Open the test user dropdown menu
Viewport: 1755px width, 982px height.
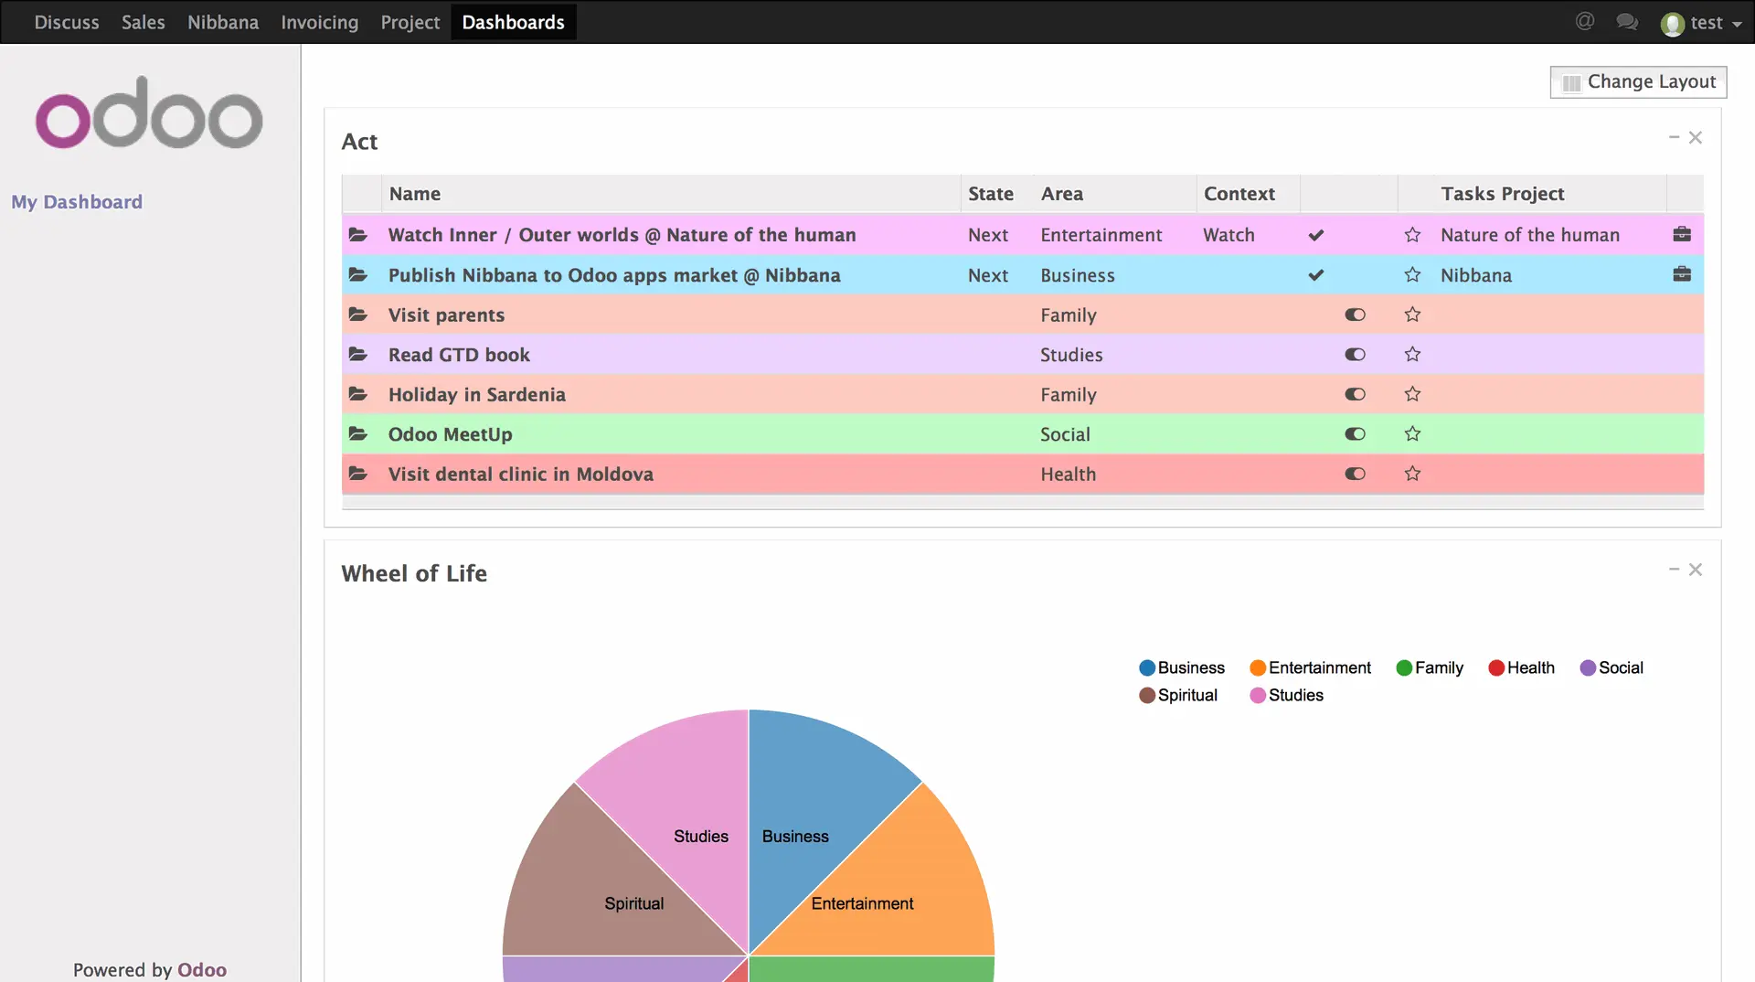point(1702,23)
